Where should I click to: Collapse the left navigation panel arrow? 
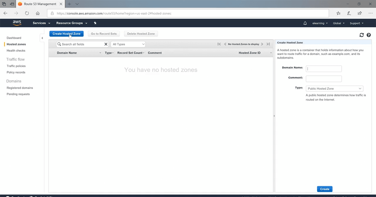coord(42,38)
